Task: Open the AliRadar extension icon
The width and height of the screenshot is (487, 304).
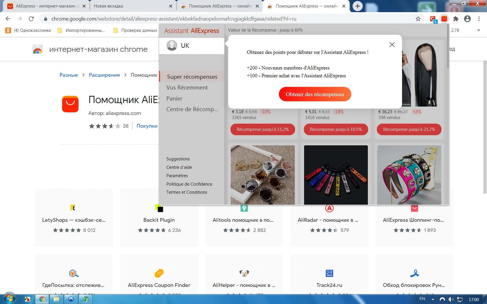Action: (x=329, y=208)
